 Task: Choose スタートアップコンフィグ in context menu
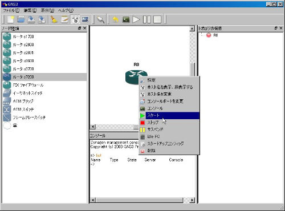169,144
